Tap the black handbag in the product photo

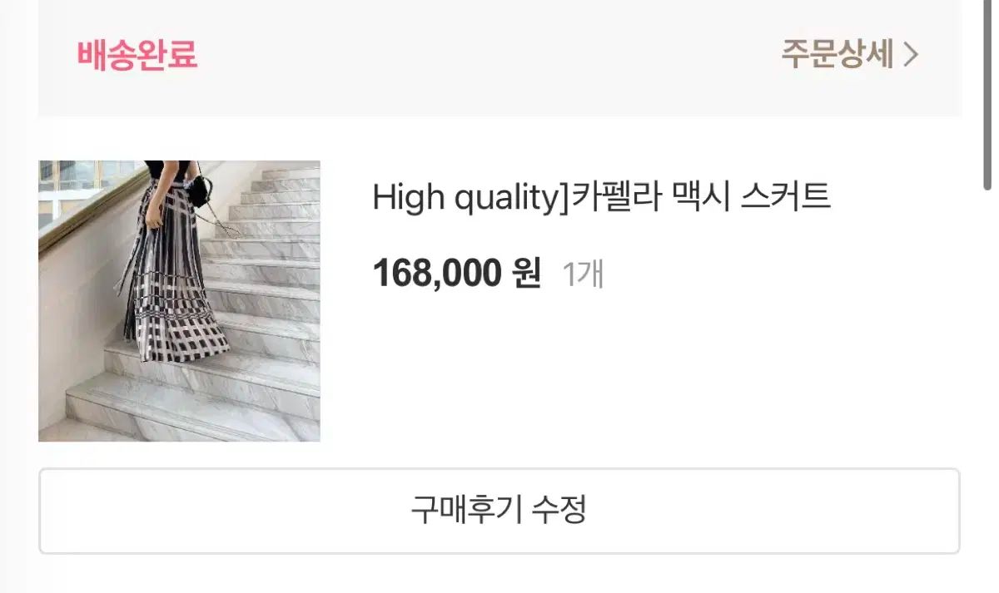(x=200, y=193)
